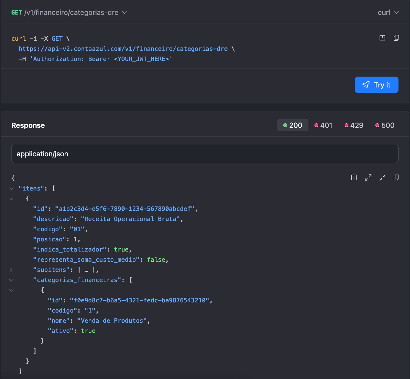Click the Try it button
This screenshot has width=410, height=379.
(376, 85)
